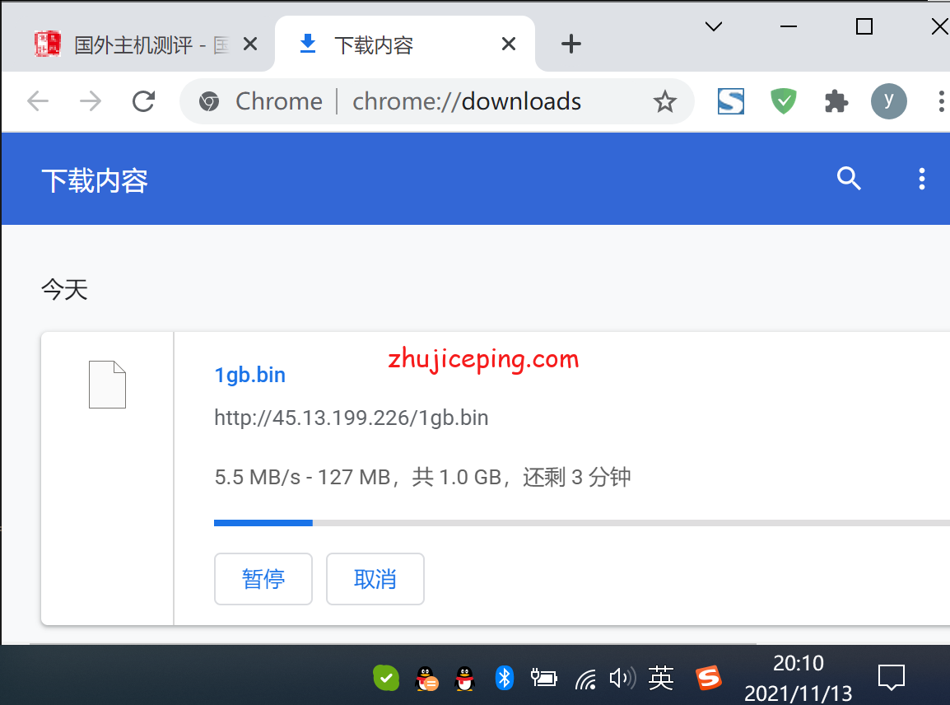This screenshot has width=950, height=705.
Task: Close the 国外主机测评 tab
Action: coord(250,44)
